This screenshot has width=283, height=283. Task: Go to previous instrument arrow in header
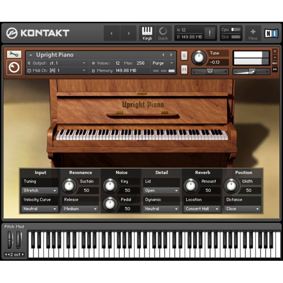tap(163, 55)
